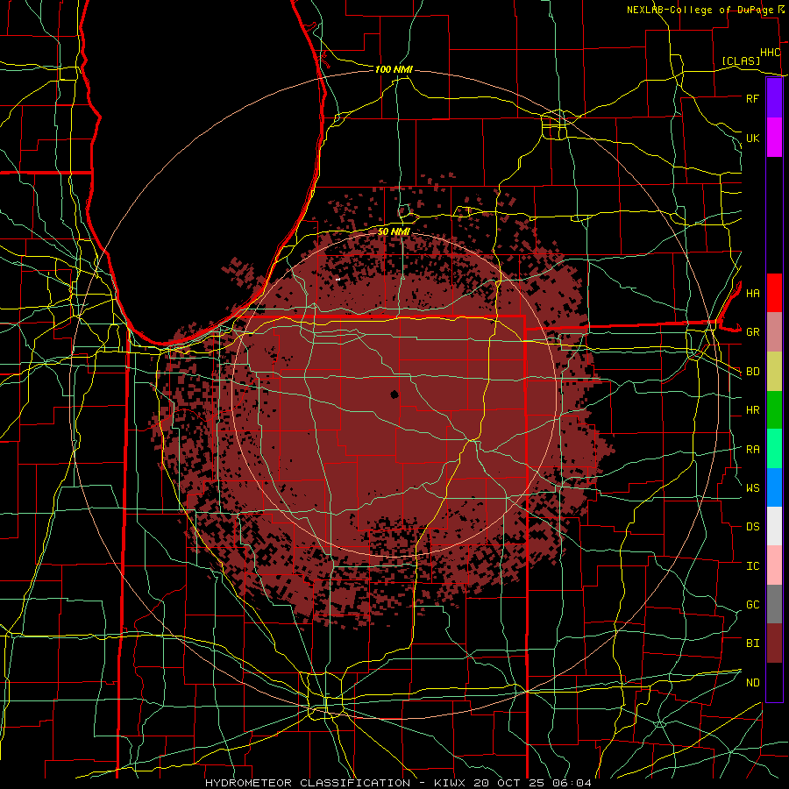This screenshot has height=789, width=789.
Task: Click the "BI" legend label
Action: coord(752,643)
